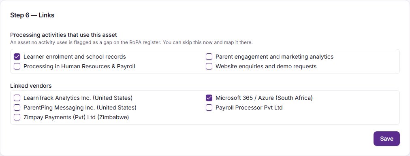
Task: Check the Website enquiries and demo requests box
Action: click(209, 66)
